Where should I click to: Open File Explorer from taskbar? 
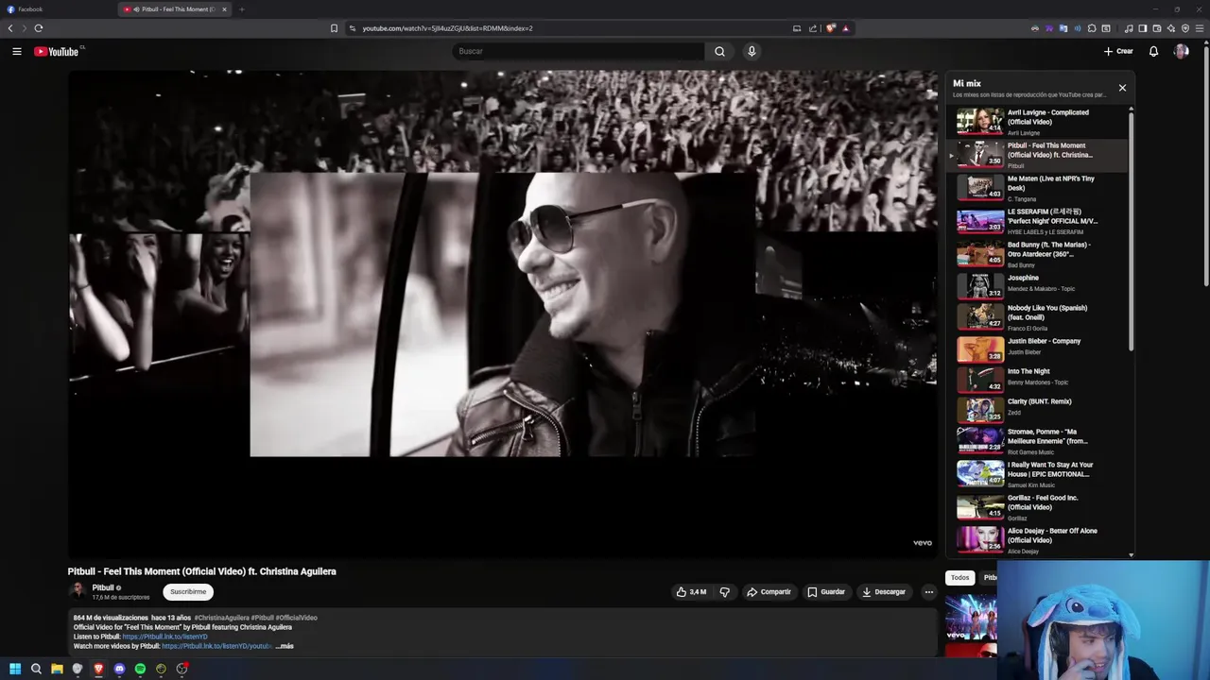(57, 669)
